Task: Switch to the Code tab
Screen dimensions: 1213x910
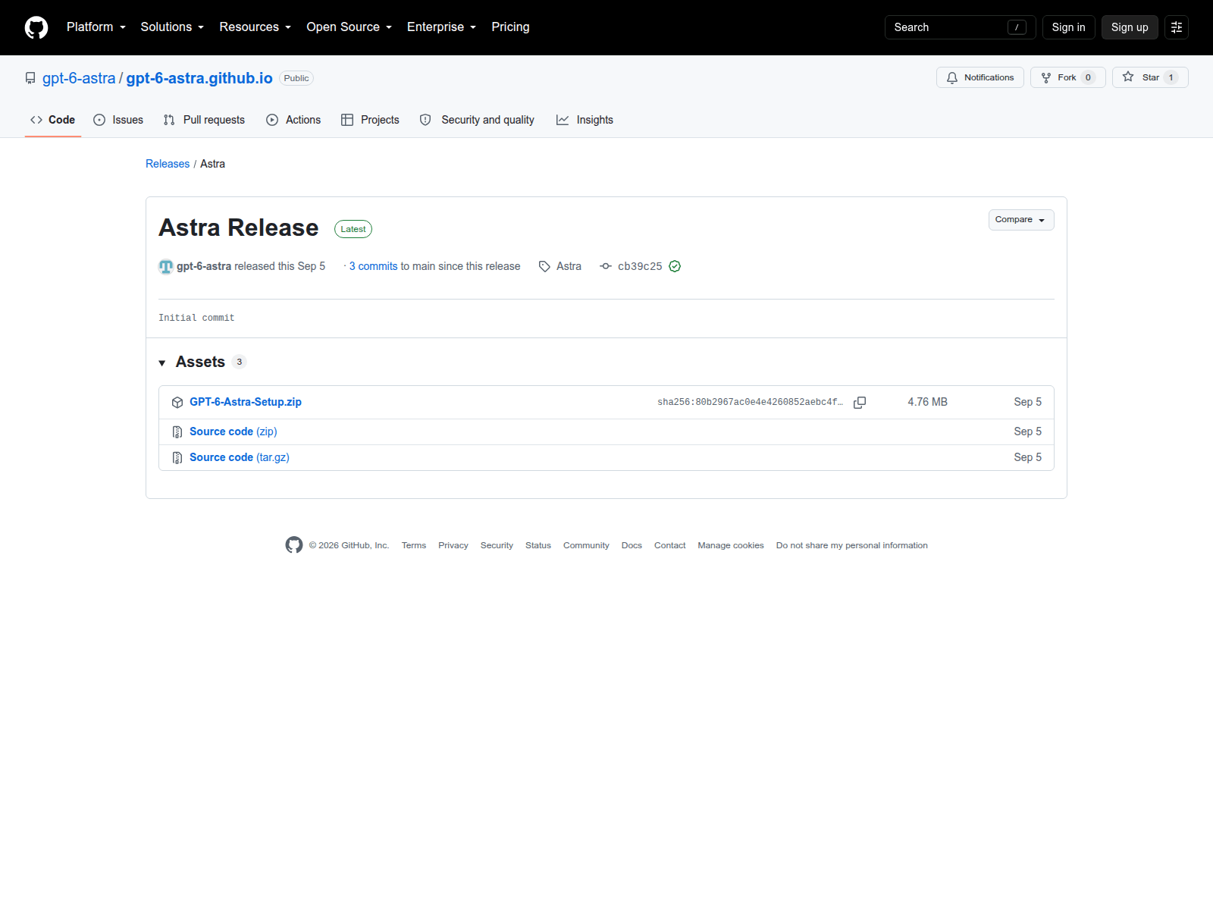Action: point(53,120)
